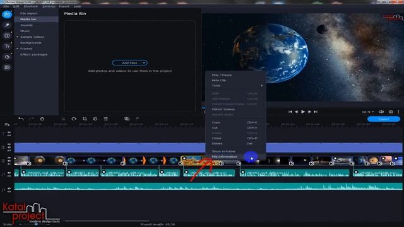Open the Stickers panel icon
This screenshot has height=227, width=404.
(x=7, y=57)
